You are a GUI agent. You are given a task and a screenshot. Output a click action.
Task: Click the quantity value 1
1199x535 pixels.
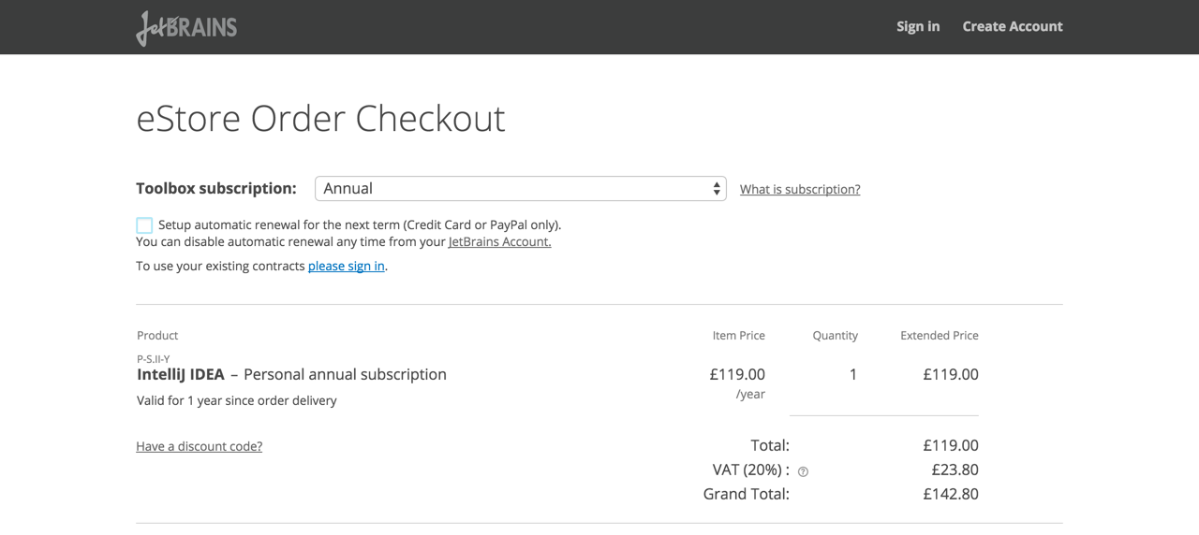(852, 374)
